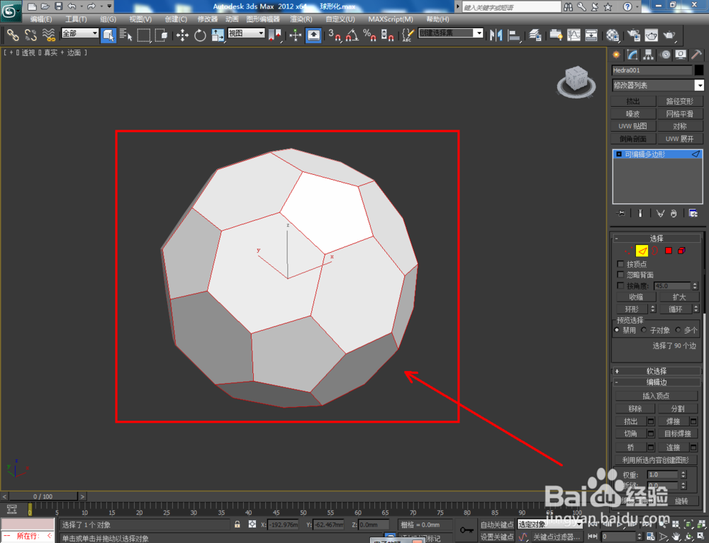
Task: Switch to Element sub-object level
Action: (681, 251)
